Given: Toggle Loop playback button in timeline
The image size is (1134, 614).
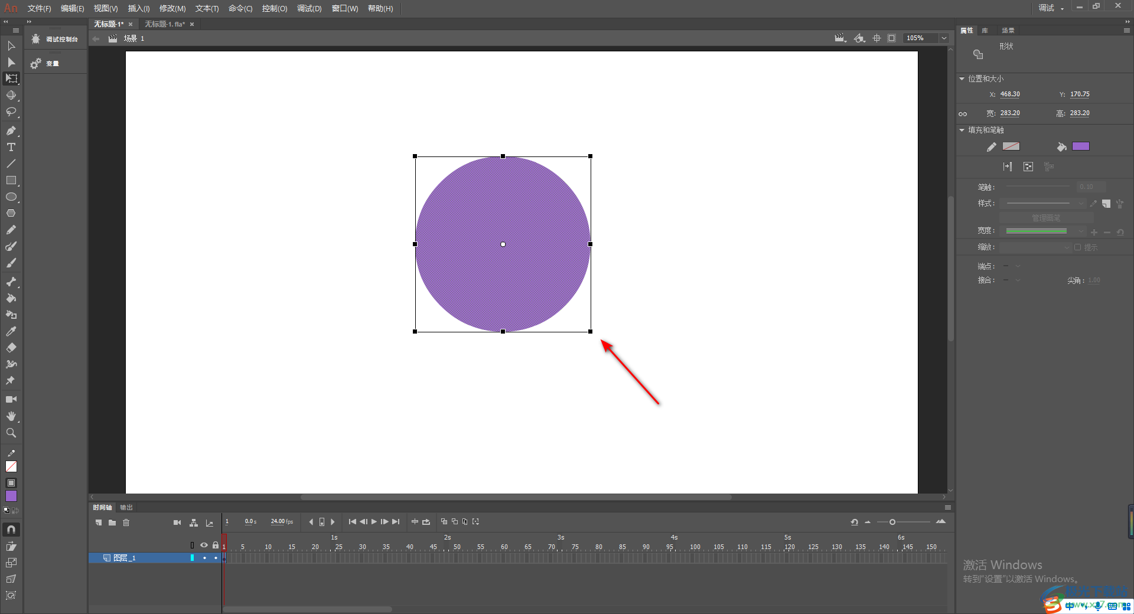Looking at the screenshot, I should (426, 521).
